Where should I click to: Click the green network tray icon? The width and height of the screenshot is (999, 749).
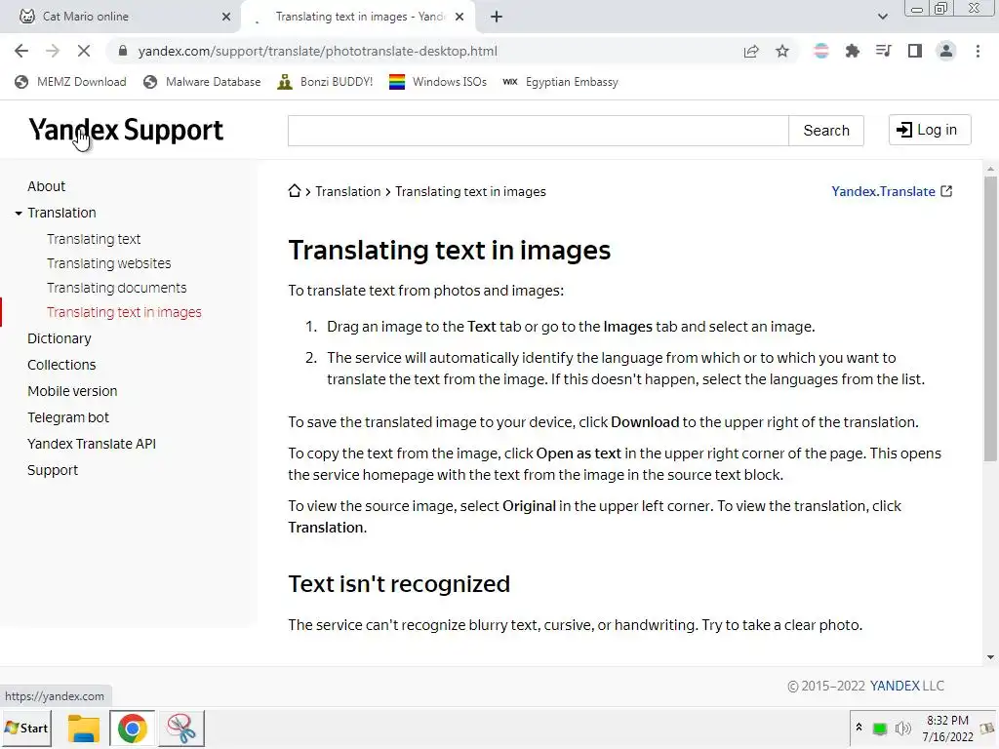(x=880, y=729)
